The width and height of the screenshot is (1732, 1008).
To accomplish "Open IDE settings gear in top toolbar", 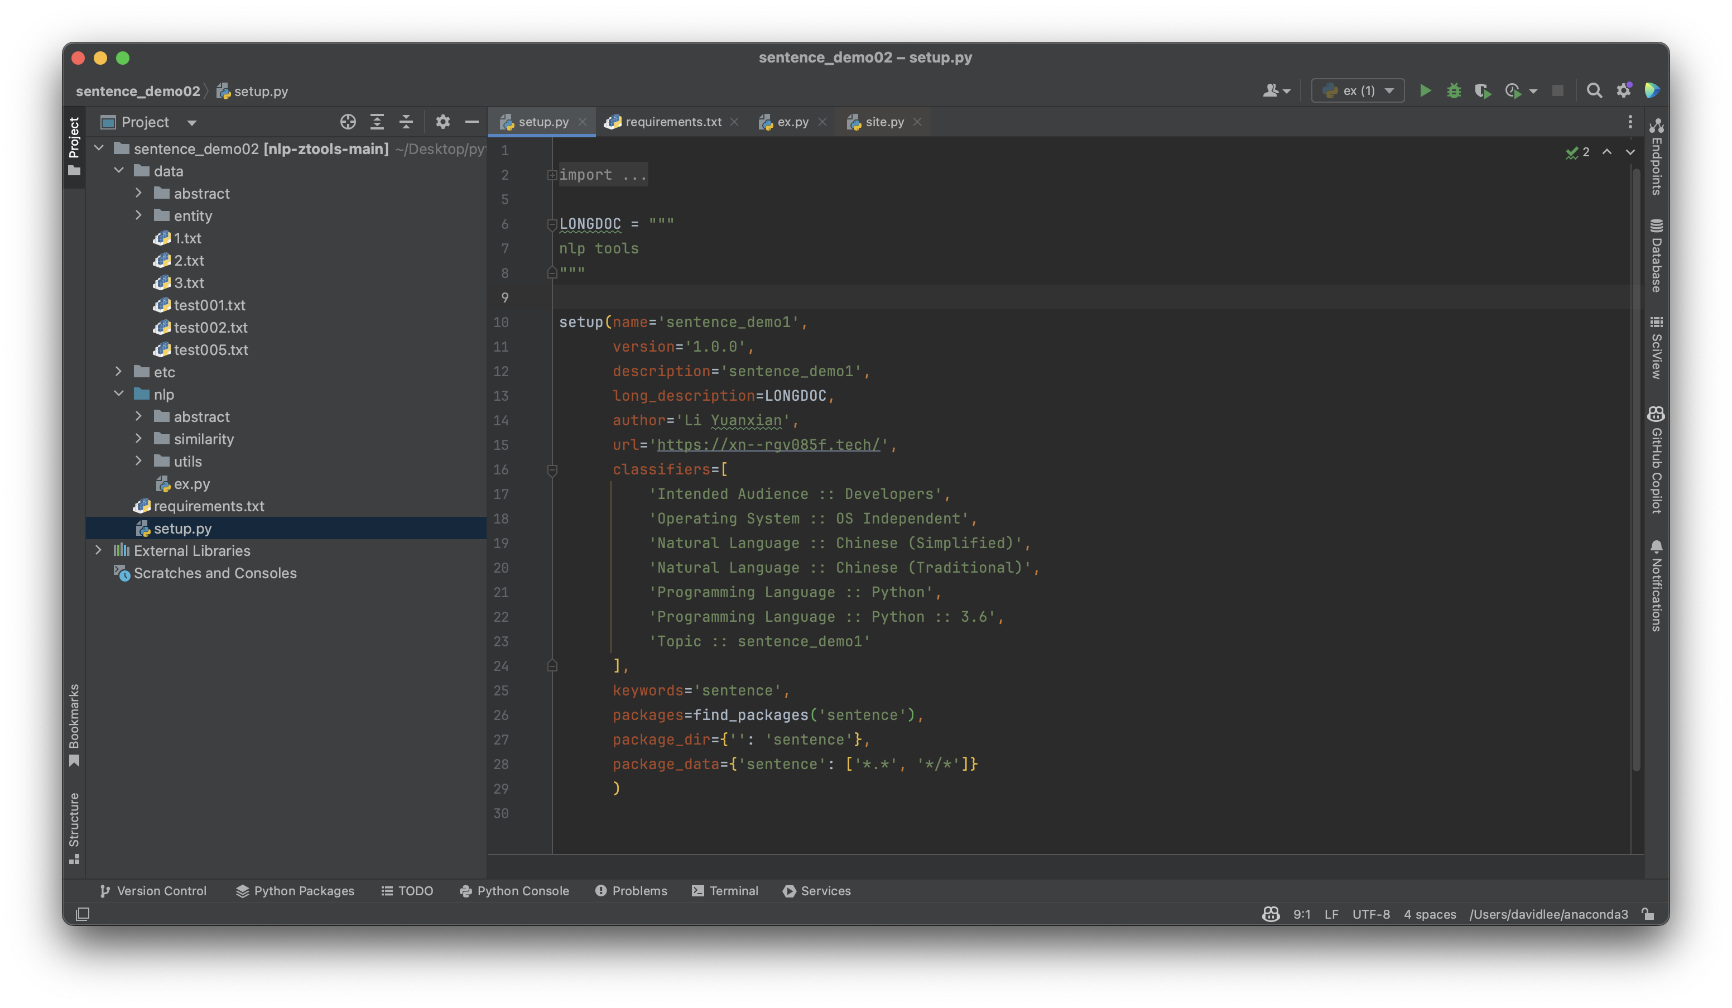I will [1623, 91].
